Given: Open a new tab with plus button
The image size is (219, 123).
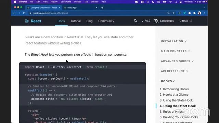Looking at the screenshot, I should point(102,8).
